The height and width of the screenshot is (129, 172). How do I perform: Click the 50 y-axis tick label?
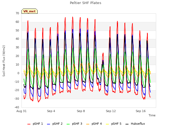pos(17,30)
